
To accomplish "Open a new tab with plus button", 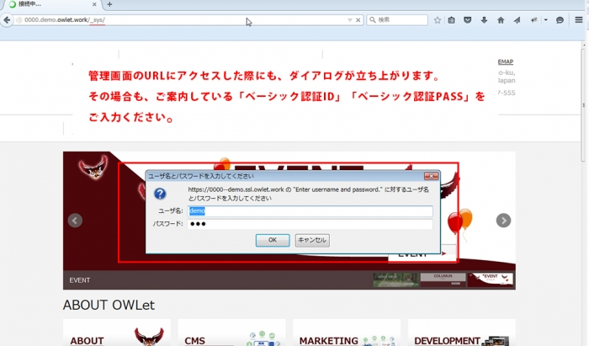I will (109, 4).
